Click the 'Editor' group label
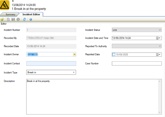 4,24
